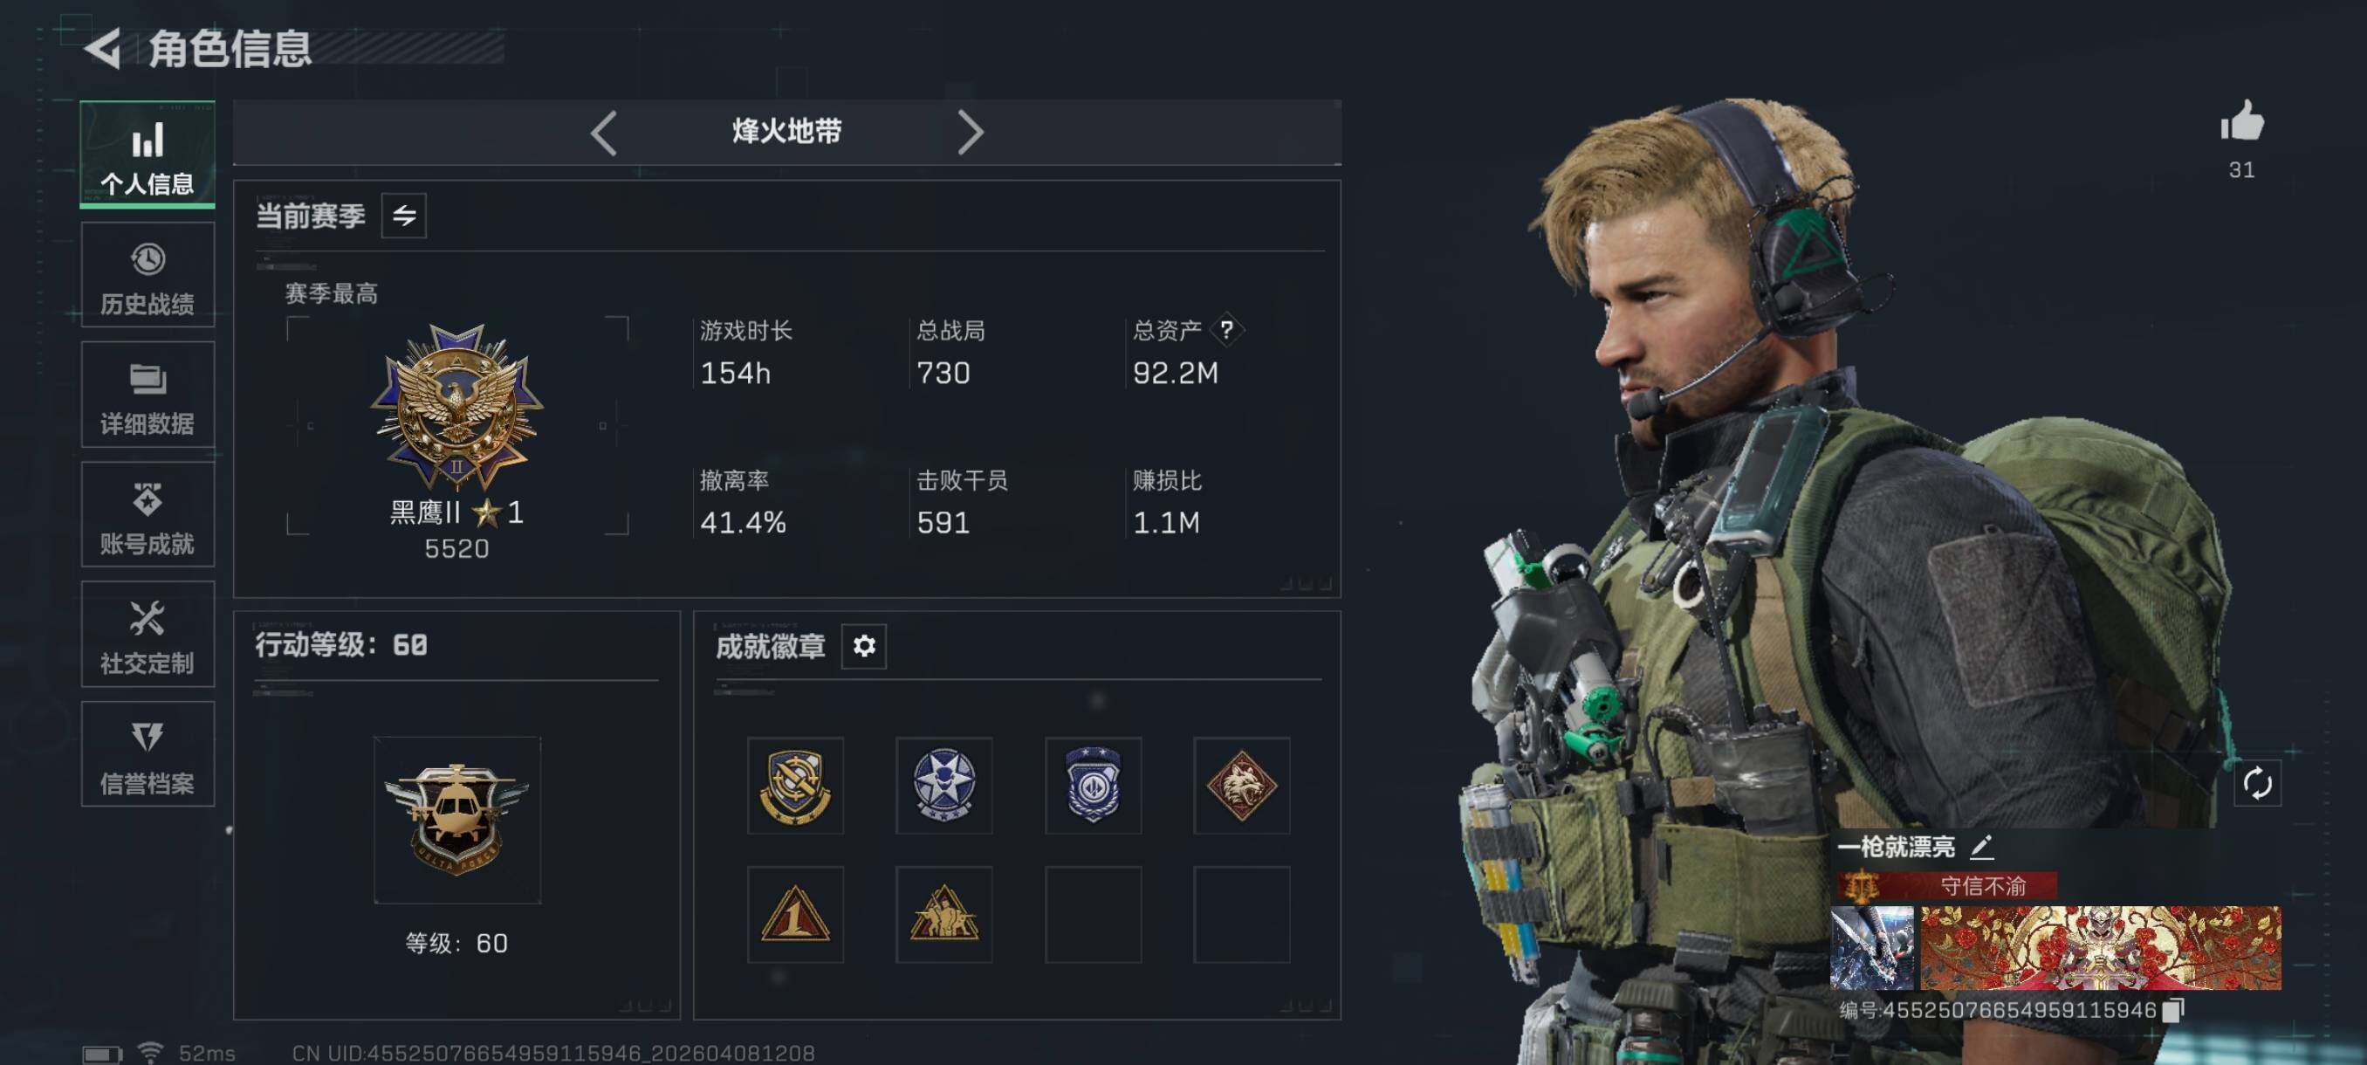Copy the player ID number icon
2367x1065 pixels.
(2172, 1010)
